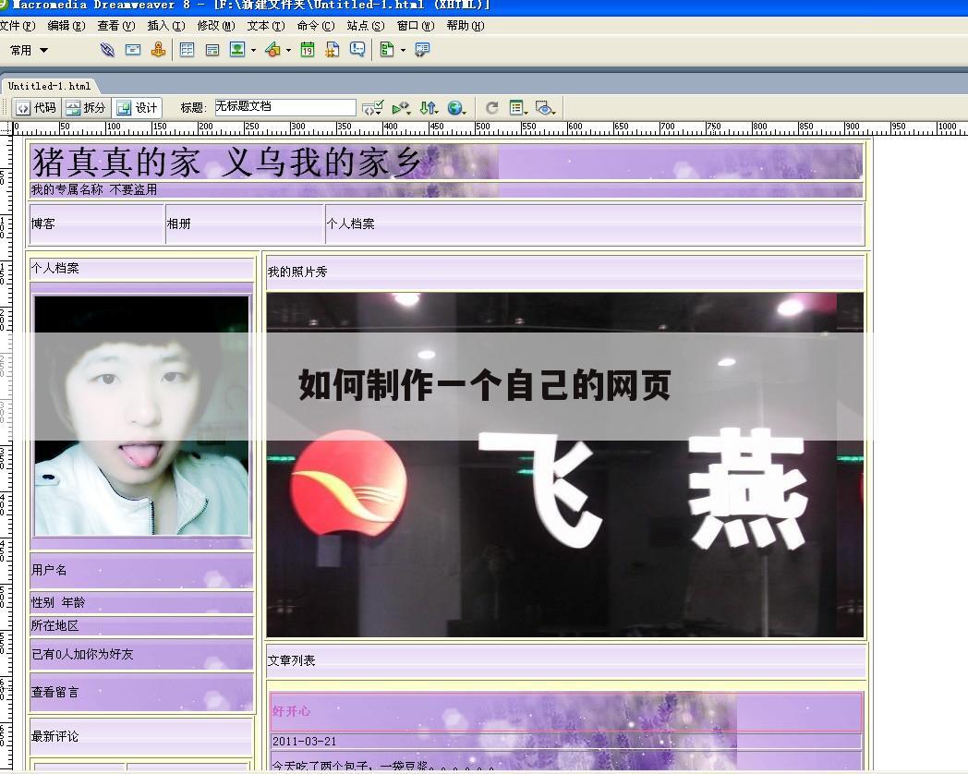Open the 帮助(H) menu
Viewport: 968px width, 774px height.
click(x=466, y=26)
